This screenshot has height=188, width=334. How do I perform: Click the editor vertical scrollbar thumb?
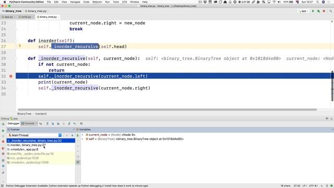pos(332,86)
